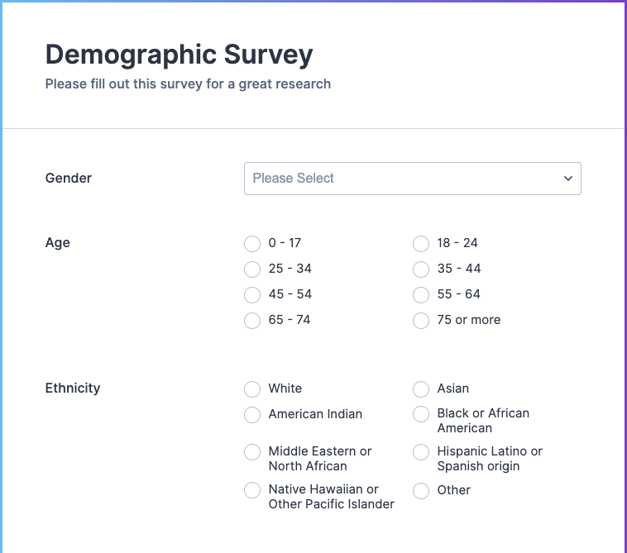Select age range 18 - 24
Screen dimensions: 627x553
pos(421,244)
